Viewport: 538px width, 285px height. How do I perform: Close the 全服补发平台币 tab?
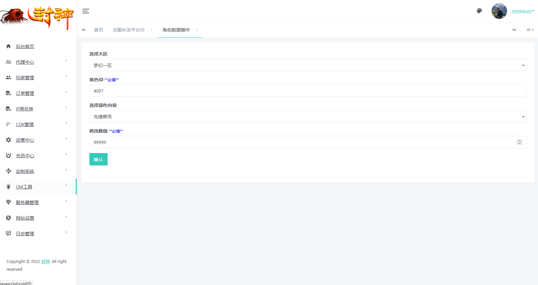coord(152,30)
